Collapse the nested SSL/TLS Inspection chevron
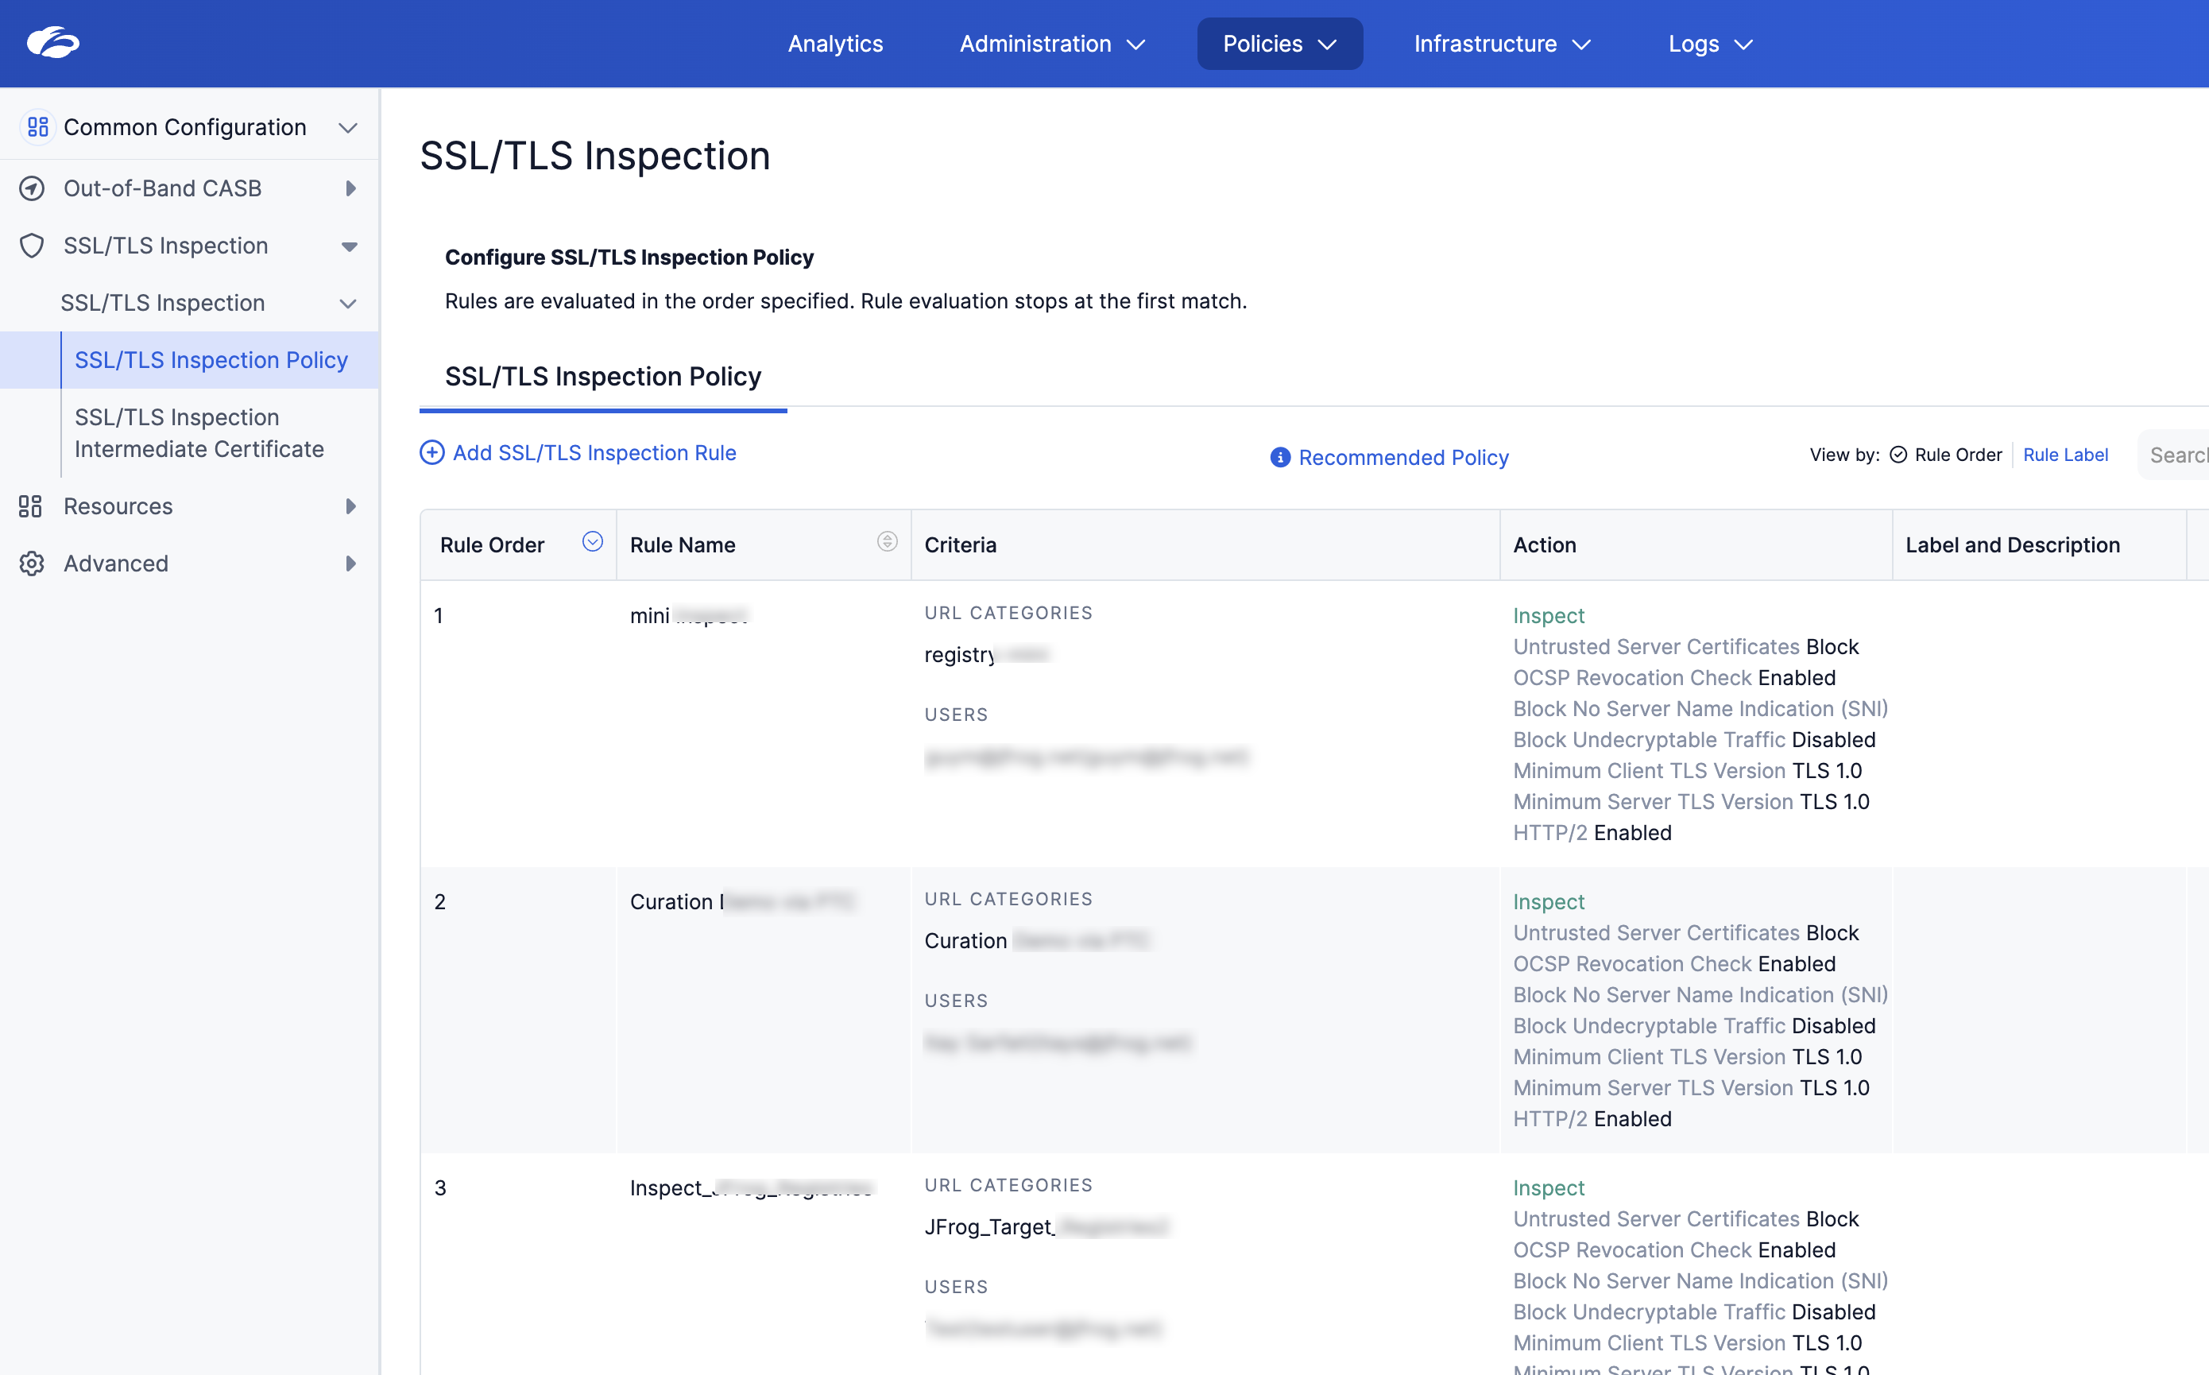 (x=348, y=304)
